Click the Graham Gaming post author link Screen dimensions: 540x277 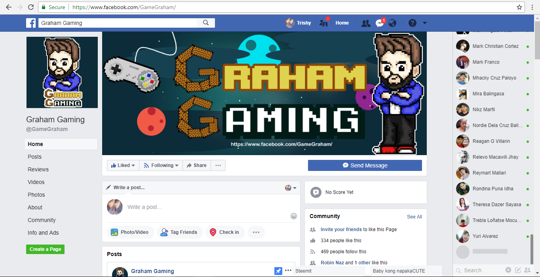(x=152, y=271)
